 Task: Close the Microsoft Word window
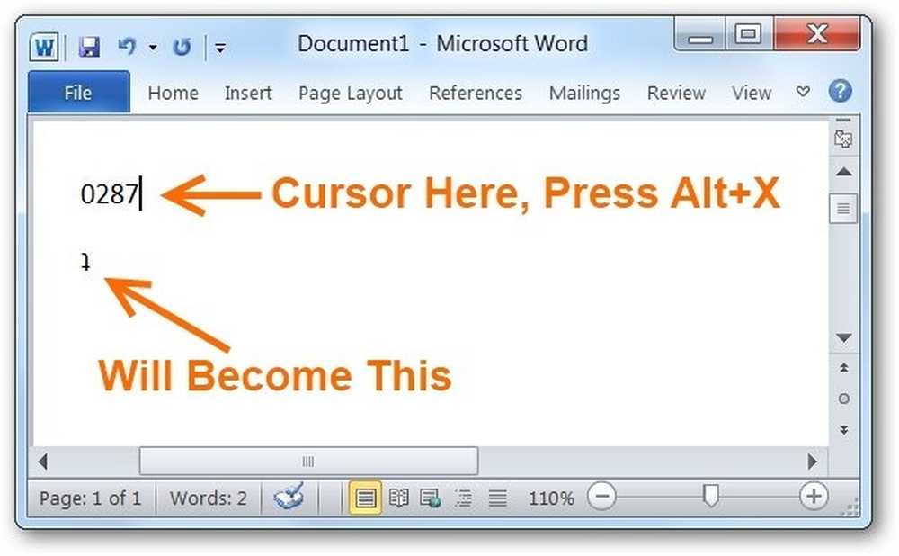coord(817,34)
